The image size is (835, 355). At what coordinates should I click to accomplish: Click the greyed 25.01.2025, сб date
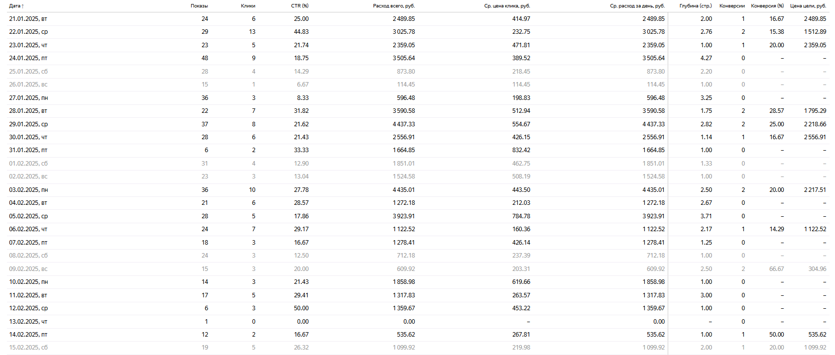28,72
